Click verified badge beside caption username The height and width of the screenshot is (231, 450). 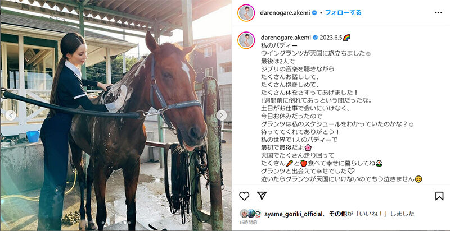tap(315, 38)
